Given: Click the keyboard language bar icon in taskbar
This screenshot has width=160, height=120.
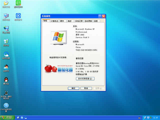Looking at the screenshot, I should [139, 118].
